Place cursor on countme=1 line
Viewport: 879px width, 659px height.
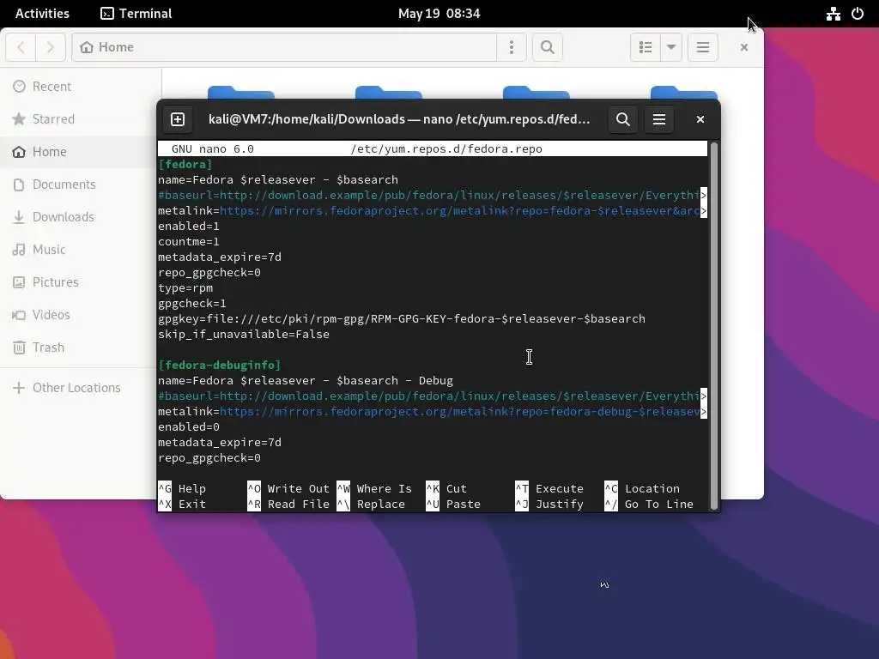(x=189, y=241)
